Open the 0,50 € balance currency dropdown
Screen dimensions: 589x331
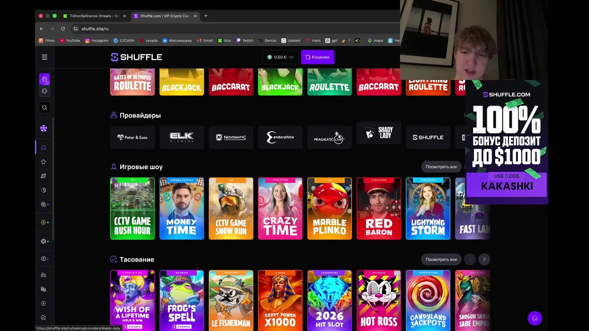[280, 57]
